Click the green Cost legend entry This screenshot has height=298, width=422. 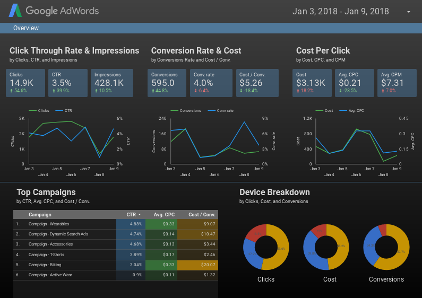click(x=324, y=110)
